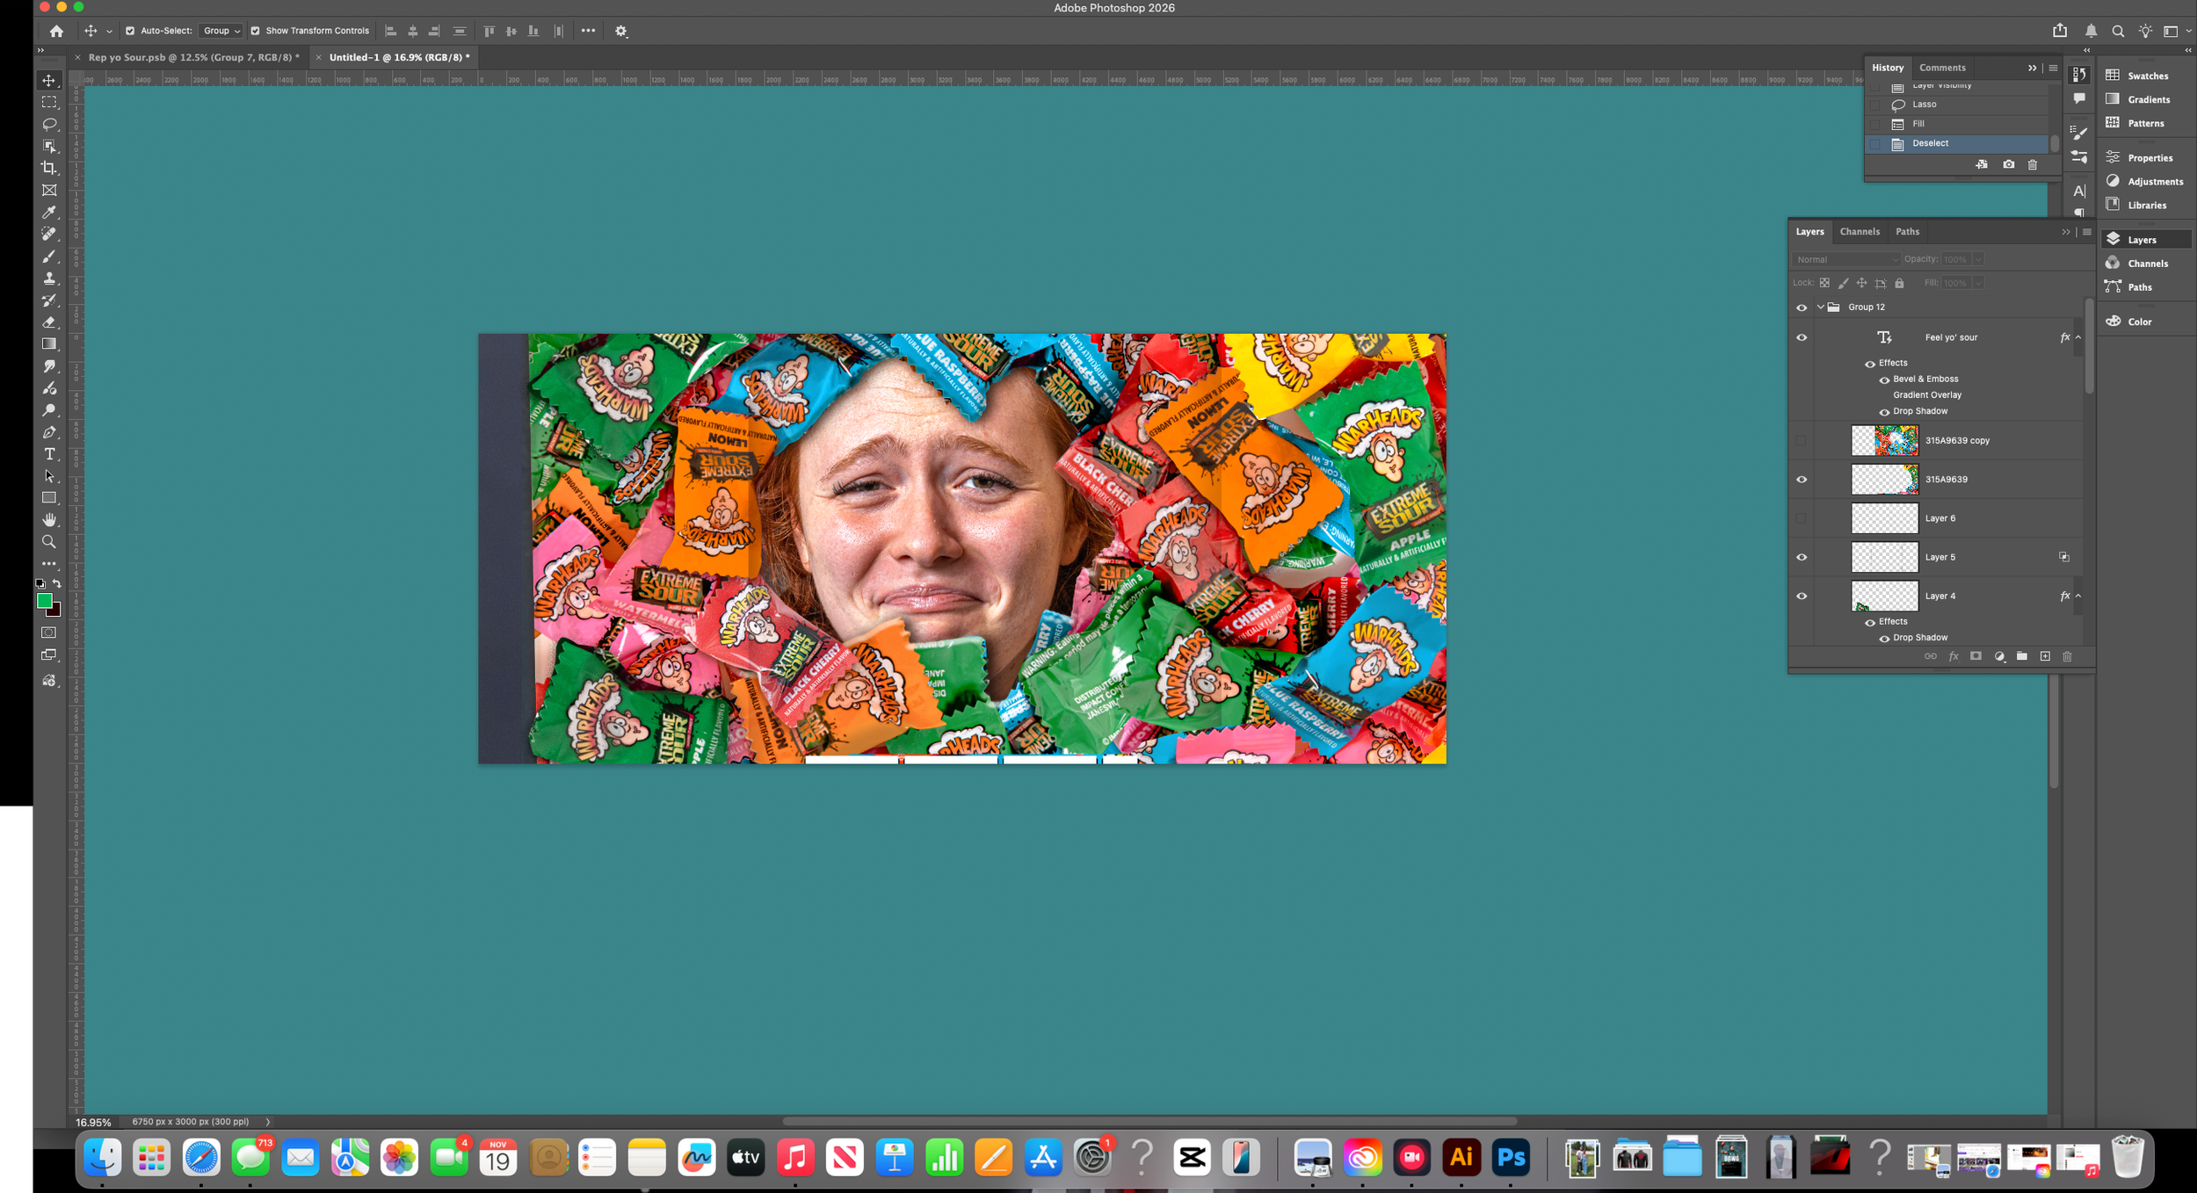The width and height of the screenshot is (2197, 1193).
Task: Hide the 315A9639 layer
Action: point(1802,480)
